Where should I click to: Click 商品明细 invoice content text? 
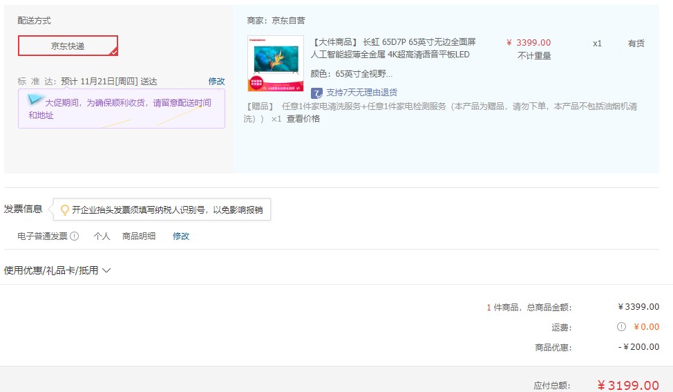coord(139,236)
